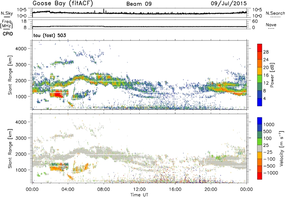Pick the light green segment of power color bar
This screenshot has width=285, height=197.
[260, 79]
